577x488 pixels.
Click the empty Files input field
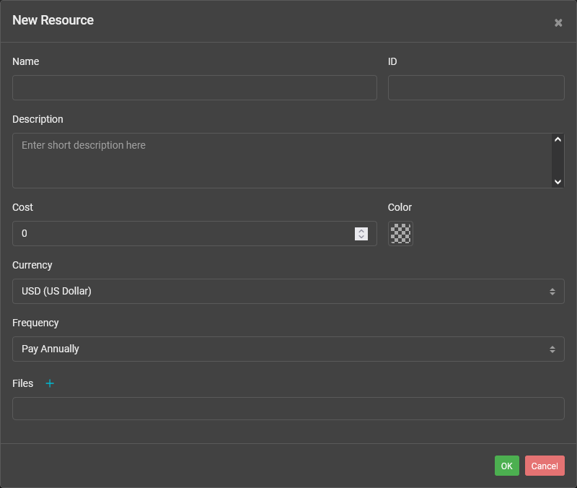tap(288, 409)
